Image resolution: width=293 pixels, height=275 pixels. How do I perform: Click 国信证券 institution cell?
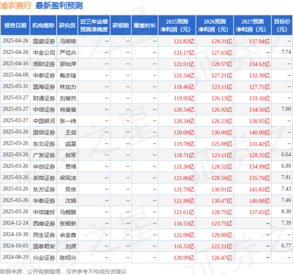[44, 132]
